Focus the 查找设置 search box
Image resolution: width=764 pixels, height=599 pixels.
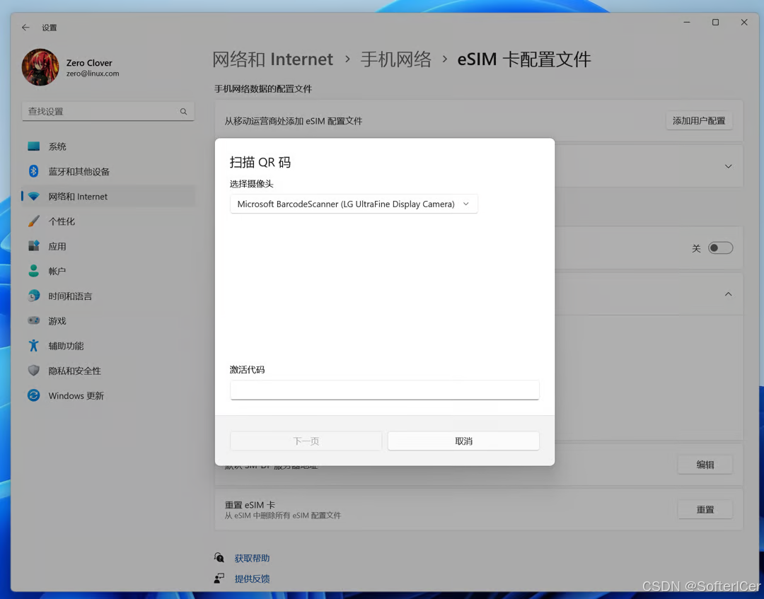(x=108, y=112)
